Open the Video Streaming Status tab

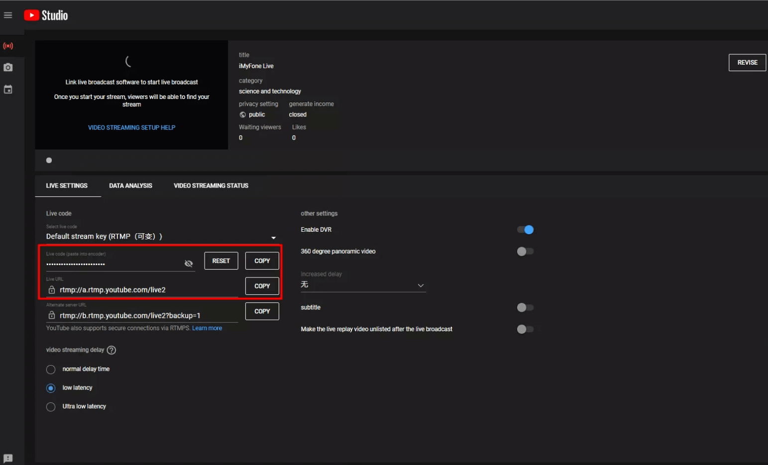point(211,186)
